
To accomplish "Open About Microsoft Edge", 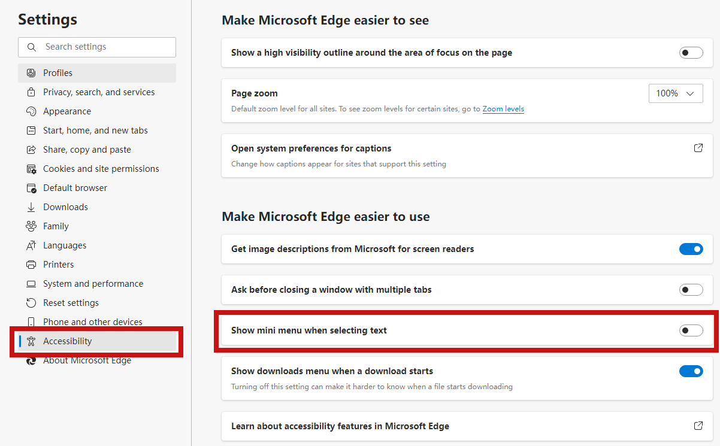I will pos(97,360).
